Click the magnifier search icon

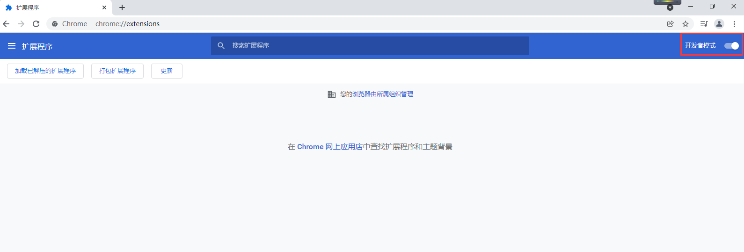pos(221,46)
